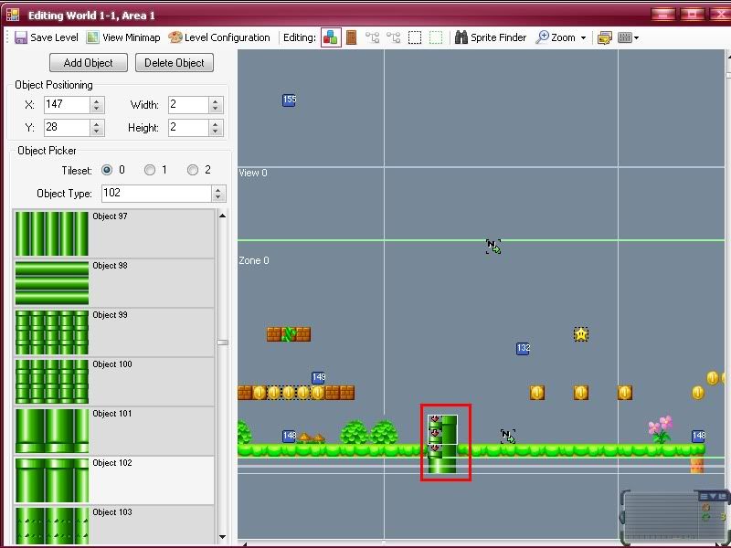Decrease the Y position with down arrow
Screen dimensions: 731x548
97,132
